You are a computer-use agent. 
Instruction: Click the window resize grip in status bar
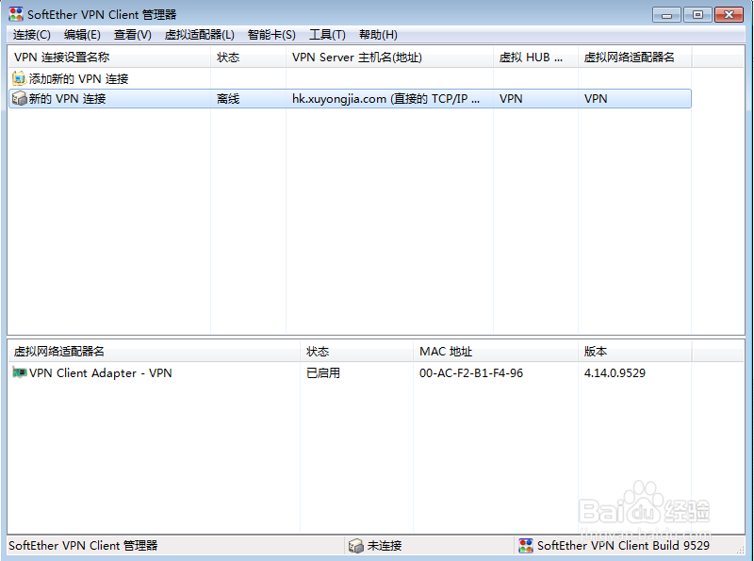pos(740,549)
